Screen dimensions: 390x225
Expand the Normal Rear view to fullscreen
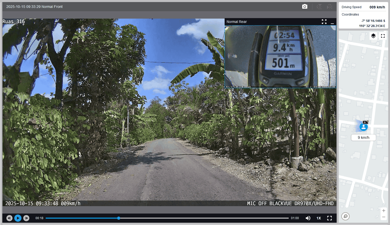[324, 22]
